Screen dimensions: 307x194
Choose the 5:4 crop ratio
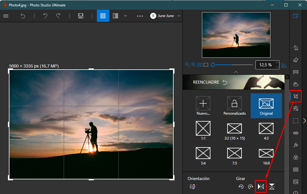(x=203, y=156)
